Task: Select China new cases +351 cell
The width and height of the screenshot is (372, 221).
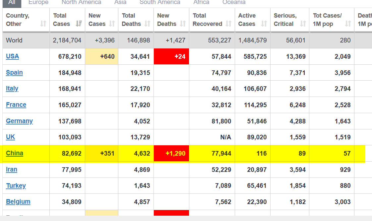Action: 101,153
